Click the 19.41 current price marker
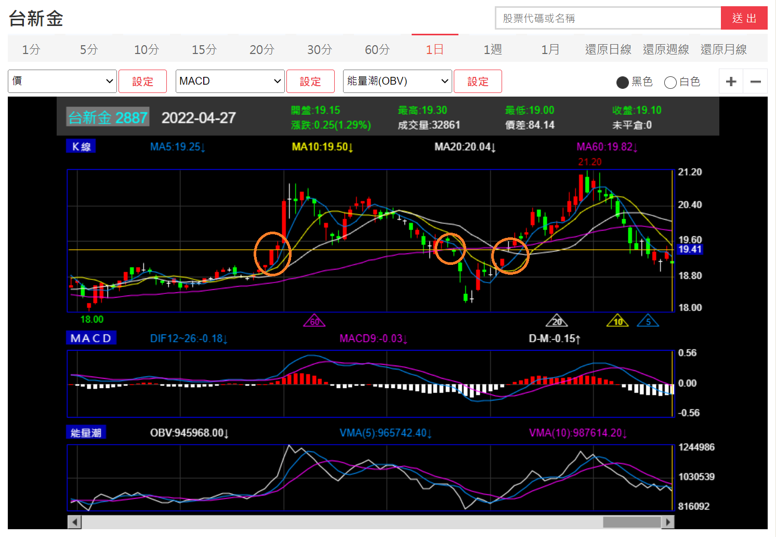The image size is (776, 537). point(690,249)
